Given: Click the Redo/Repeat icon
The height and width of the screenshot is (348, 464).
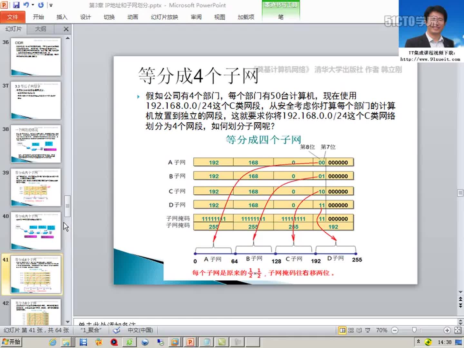Looking at the screenshot, I should [41, 5].
